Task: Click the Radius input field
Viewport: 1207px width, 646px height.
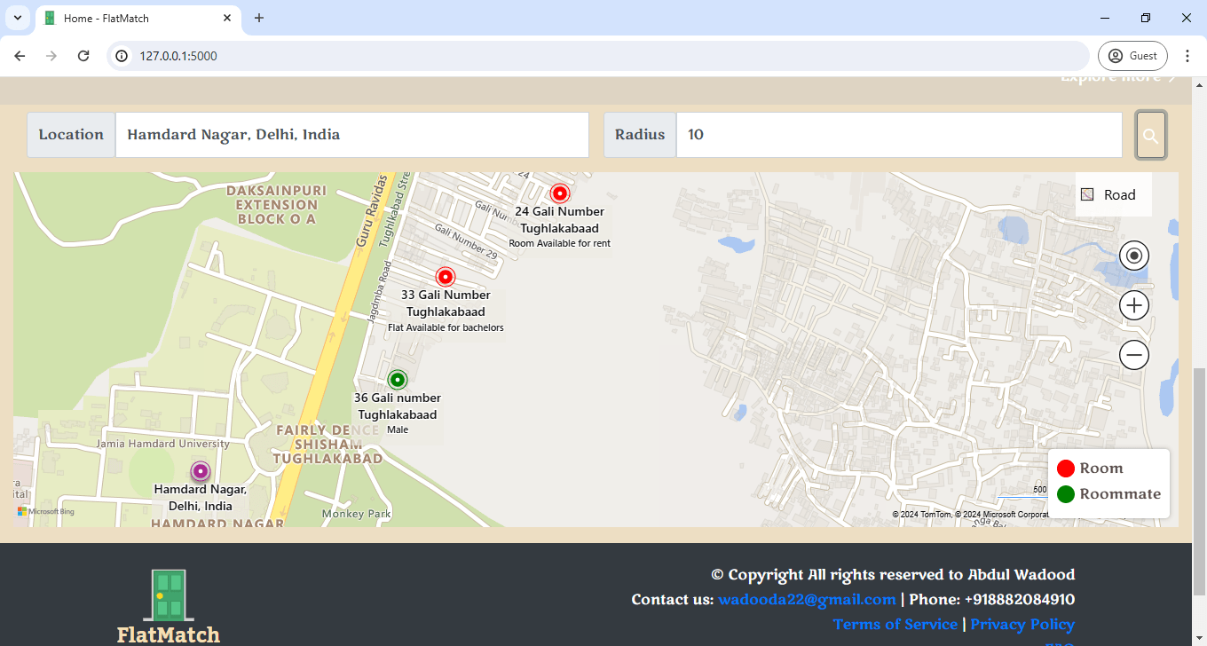Action: pos(899,135)
